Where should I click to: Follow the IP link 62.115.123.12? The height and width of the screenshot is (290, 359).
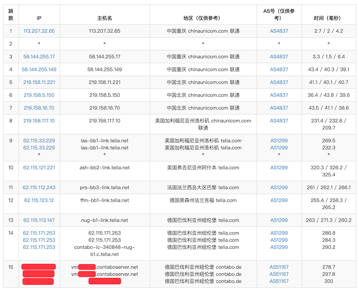coord(39,200)
